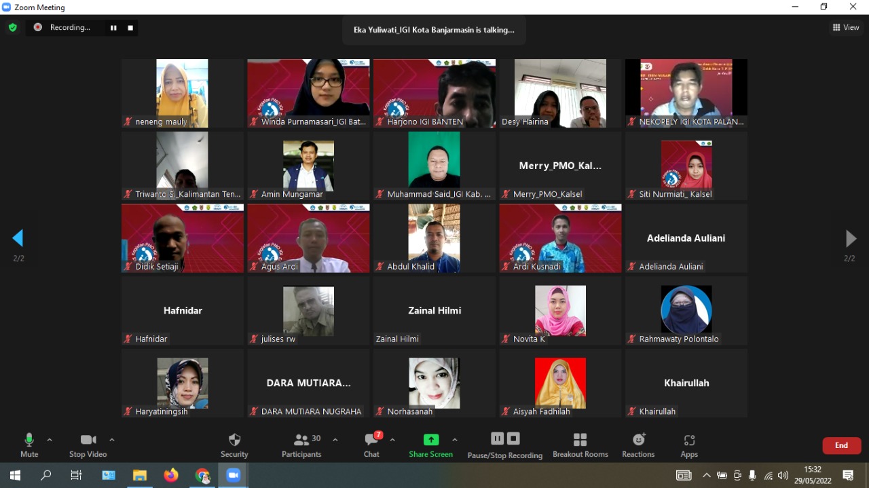Stop recording using top square button
Screen dimensions: 869x488
pyautogui.click(x=130, y=28)
